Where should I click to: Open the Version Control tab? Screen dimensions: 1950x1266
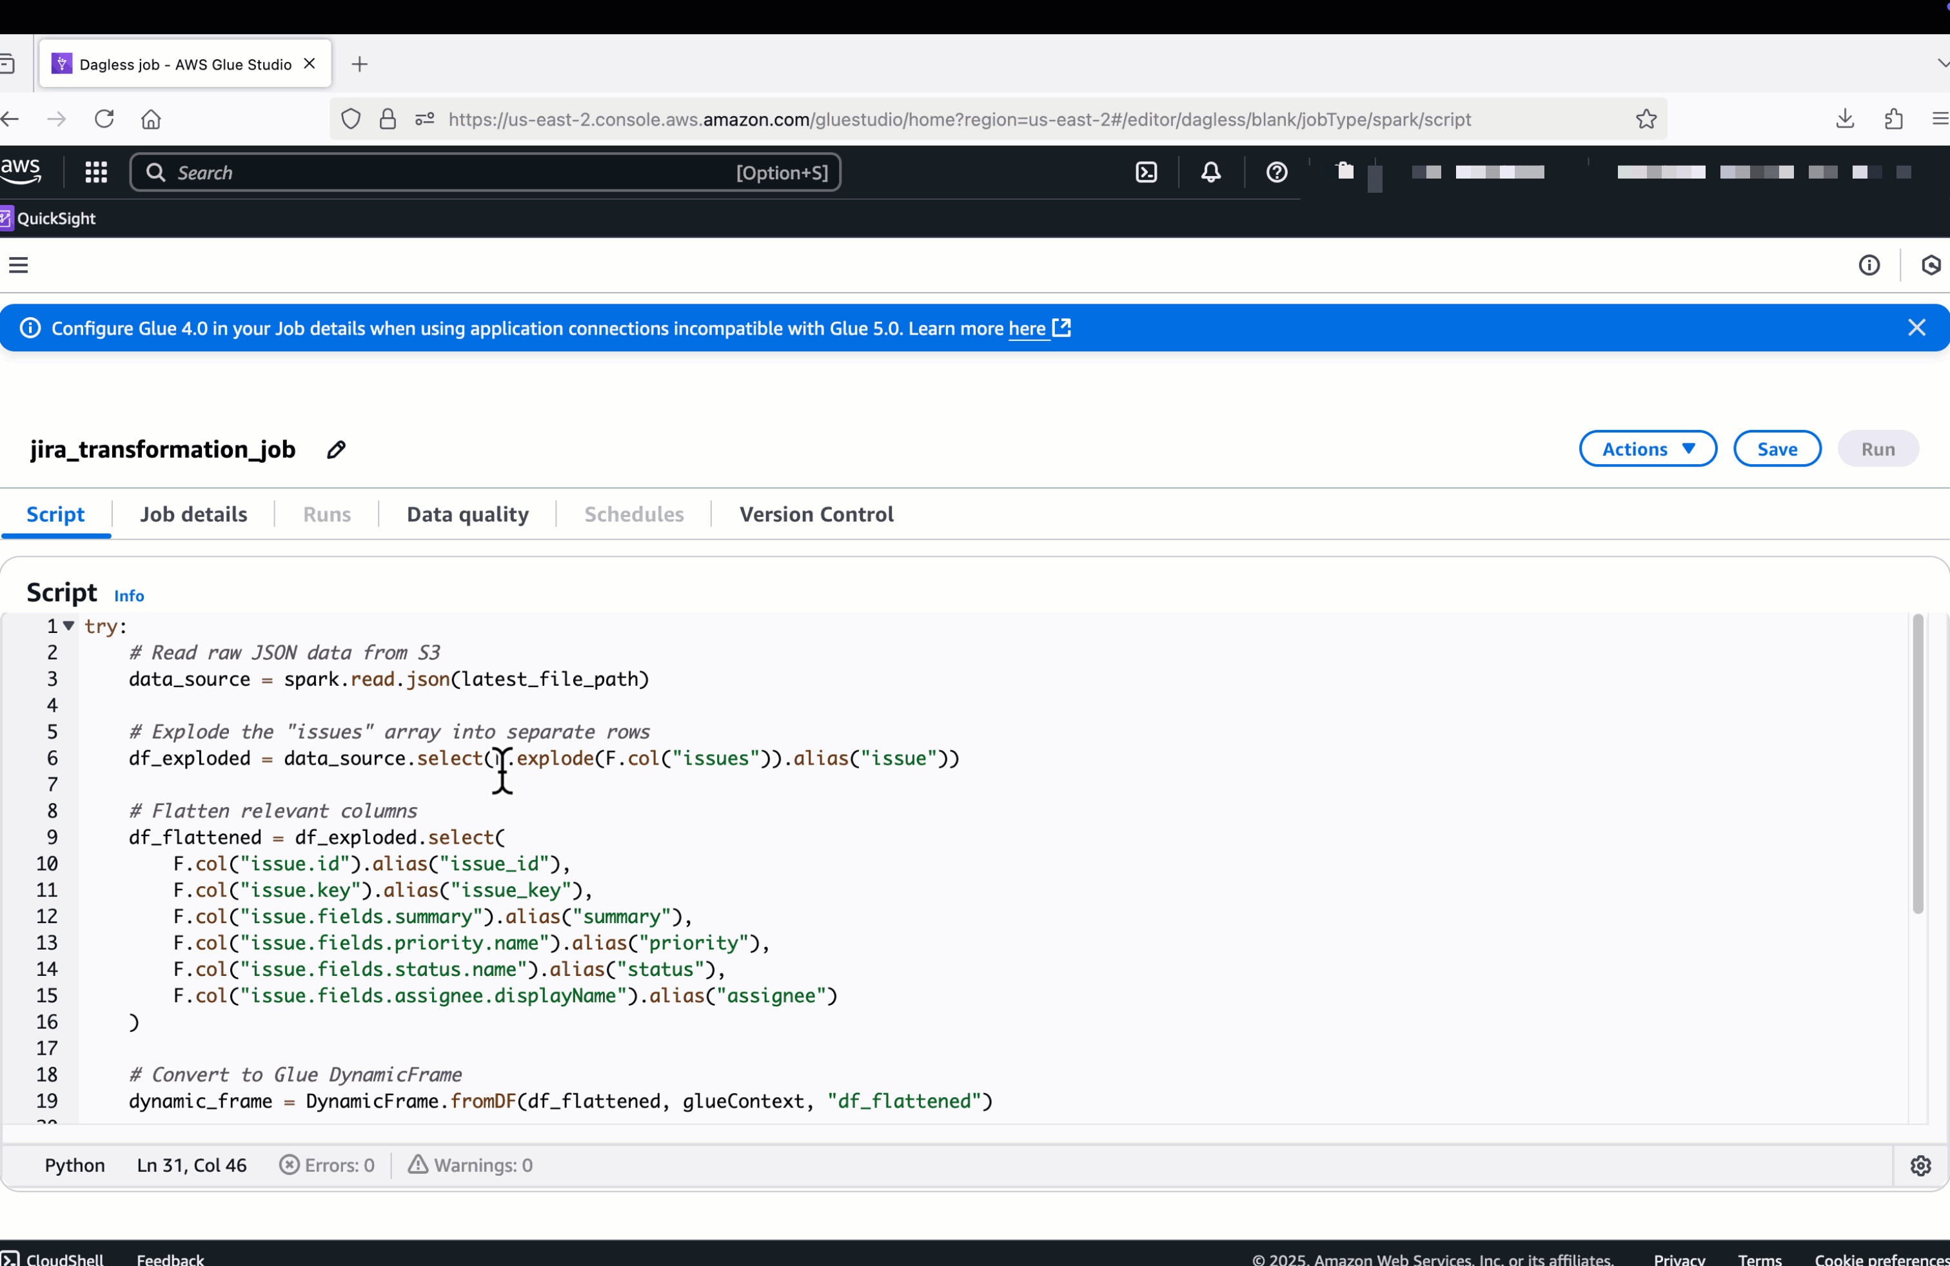pyautogui.click(x=816, y=514)
